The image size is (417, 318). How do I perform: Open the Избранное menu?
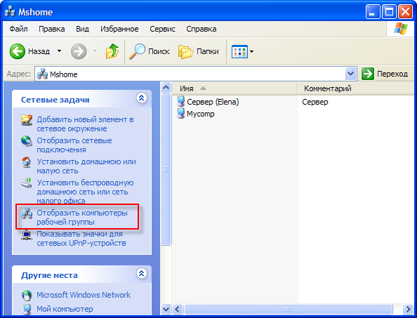coord(119,29)
